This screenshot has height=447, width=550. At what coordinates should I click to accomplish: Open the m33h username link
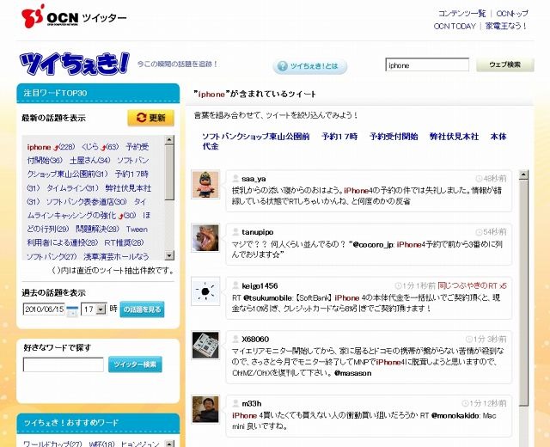point(252,404)
